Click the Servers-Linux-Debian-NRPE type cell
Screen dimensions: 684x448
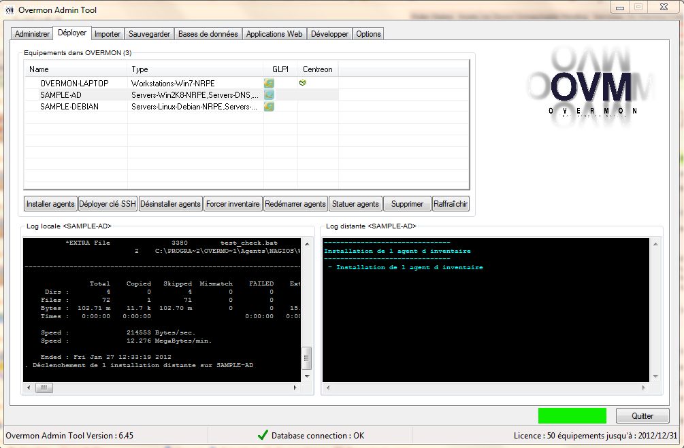[194, 106]
